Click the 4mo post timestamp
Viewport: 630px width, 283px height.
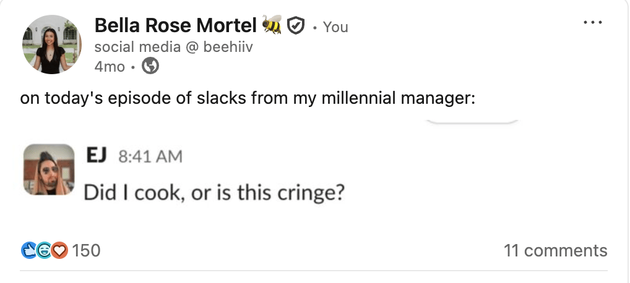(x=110, y=66)
